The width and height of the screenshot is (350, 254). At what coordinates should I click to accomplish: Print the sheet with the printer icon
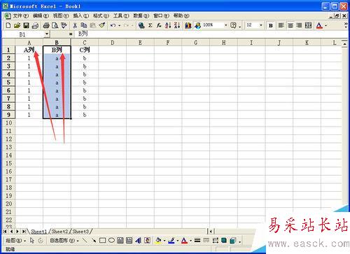click(46, 25)
